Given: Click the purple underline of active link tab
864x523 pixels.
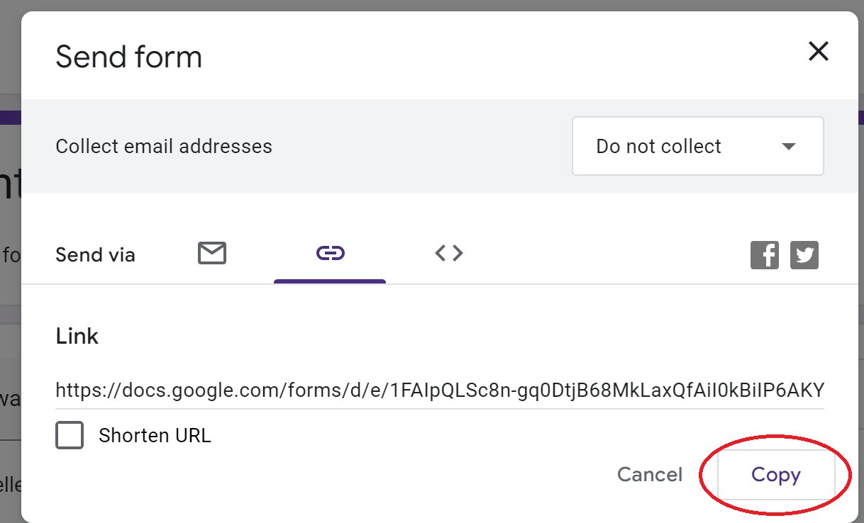Looking at the screenshot, I should pos(330,281).
